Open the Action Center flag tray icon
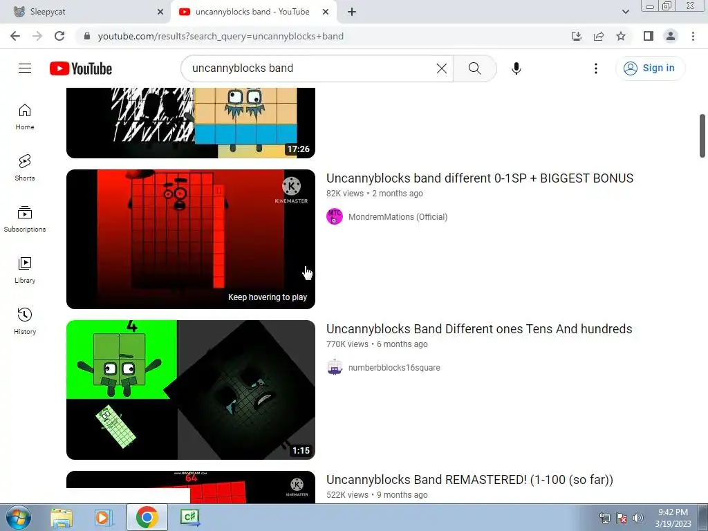Viewport: 708px width, 531px height. [622, 518]
